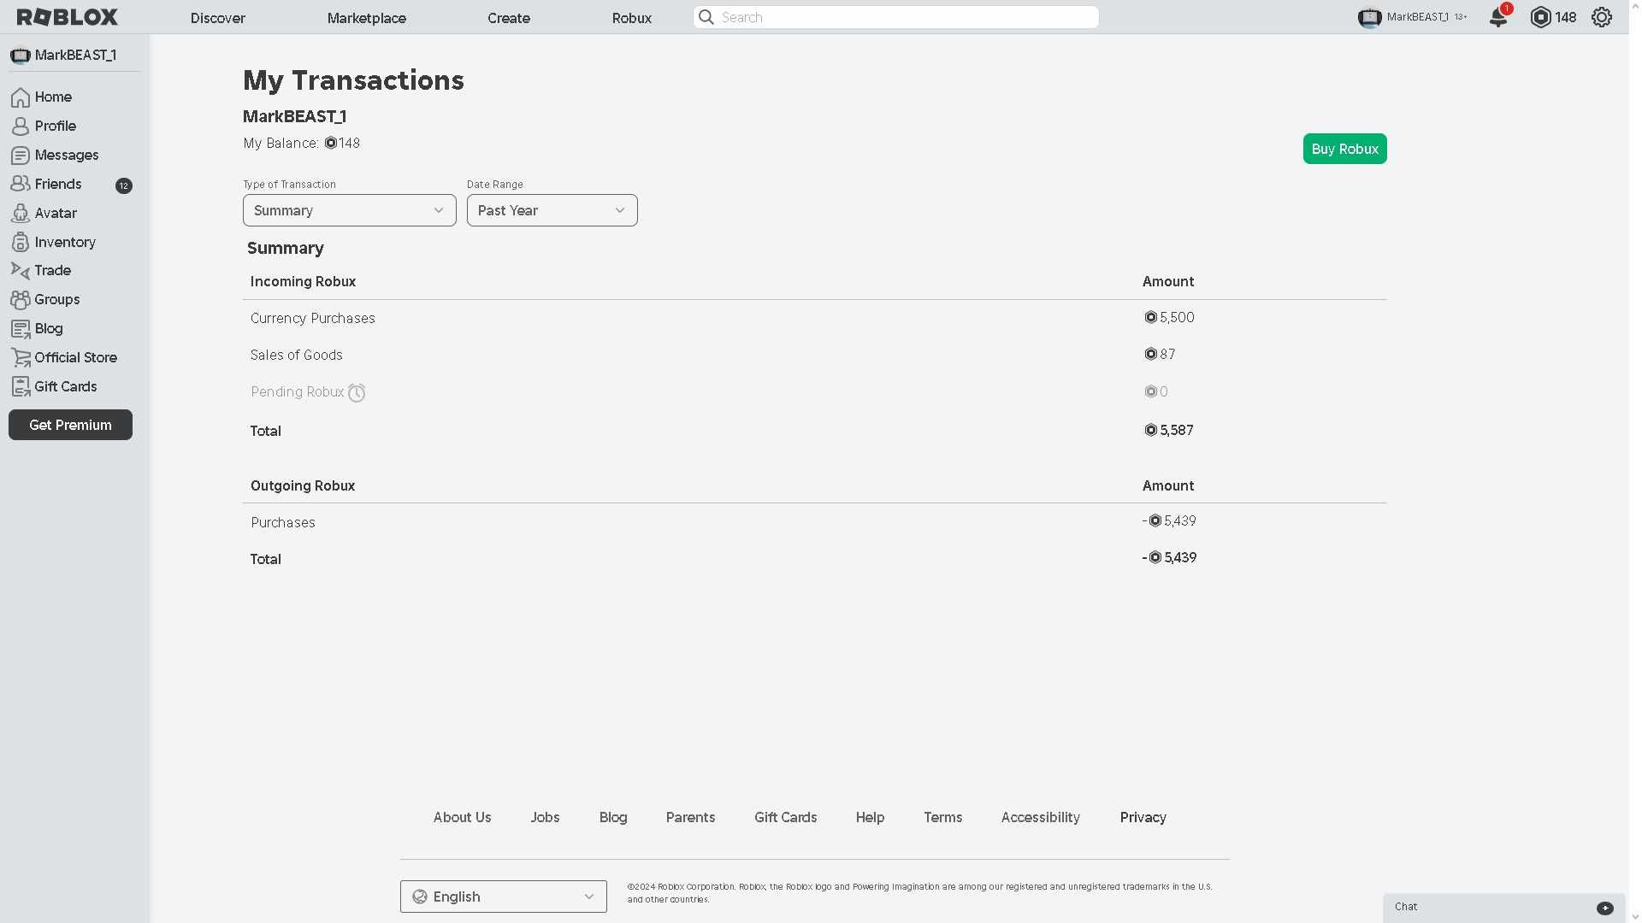The width and height of the screenshot is (1642, 923).
Task: Click the Profile sidebar icon
Action: tap(21, 126)
